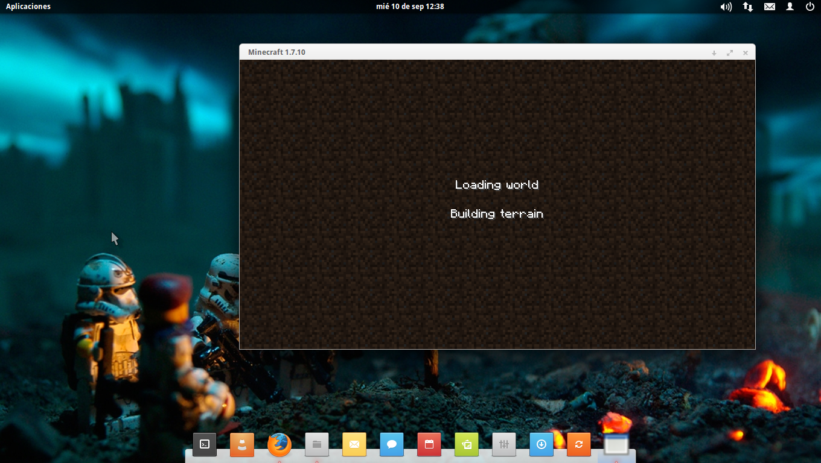Select the Minecraft window icon in dock
The height and width of the screenshot is (463, 821).
[616, 444]
